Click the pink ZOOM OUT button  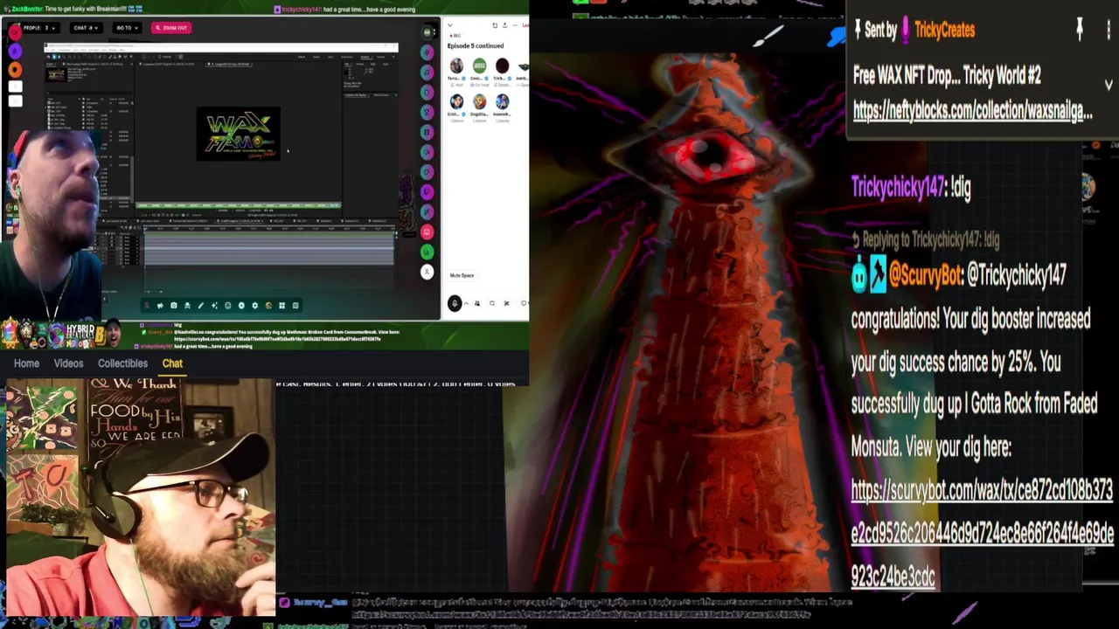coord(171,28)
